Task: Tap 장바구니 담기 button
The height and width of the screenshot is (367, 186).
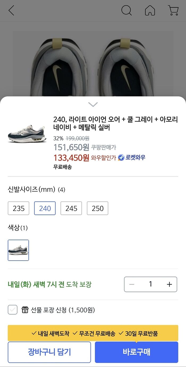Action: [x=49, y=352]
